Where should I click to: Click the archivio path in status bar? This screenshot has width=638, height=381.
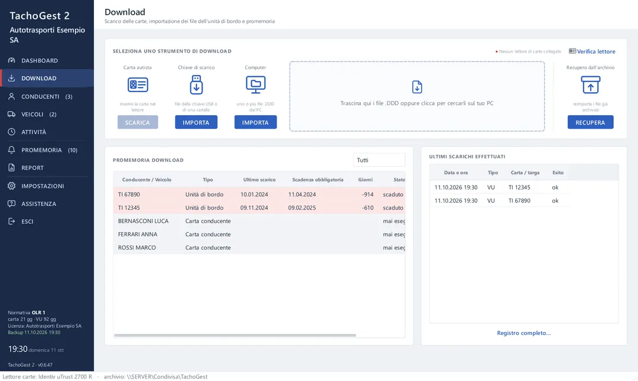(155, 376)
